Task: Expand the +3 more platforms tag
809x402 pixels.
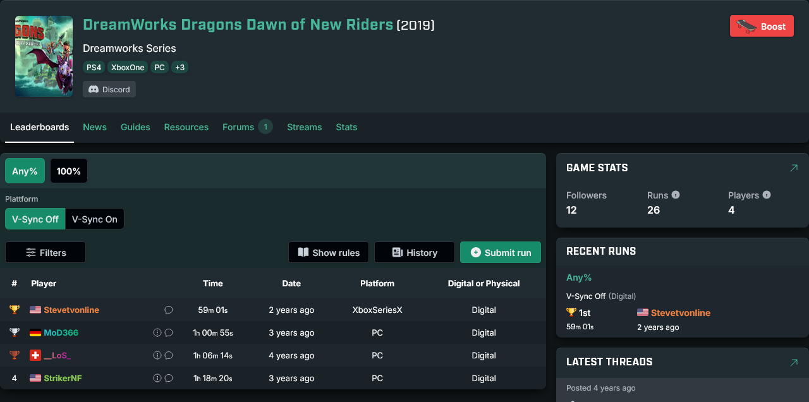Action: [179, 67]
